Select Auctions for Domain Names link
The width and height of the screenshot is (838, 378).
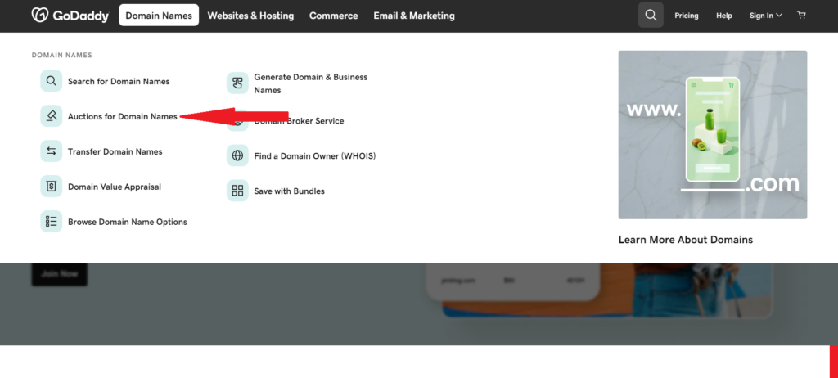123,116
